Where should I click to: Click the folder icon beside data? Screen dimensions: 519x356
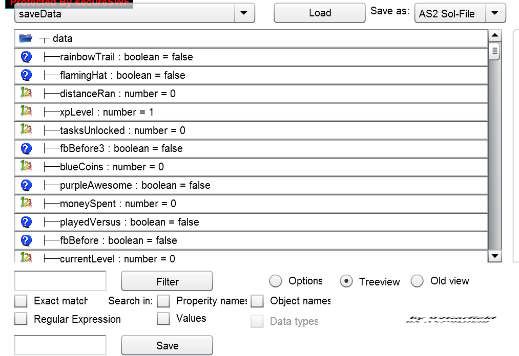click(x=26, y=38)
